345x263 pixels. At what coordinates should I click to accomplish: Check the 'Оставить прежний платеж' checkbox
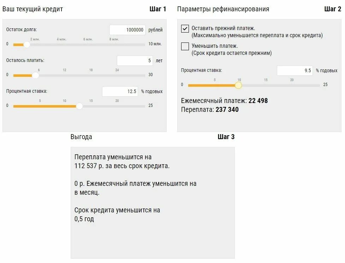(x=185, y=29)
